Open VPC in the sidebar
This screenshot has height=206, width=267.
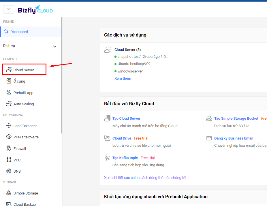(17, 160)
